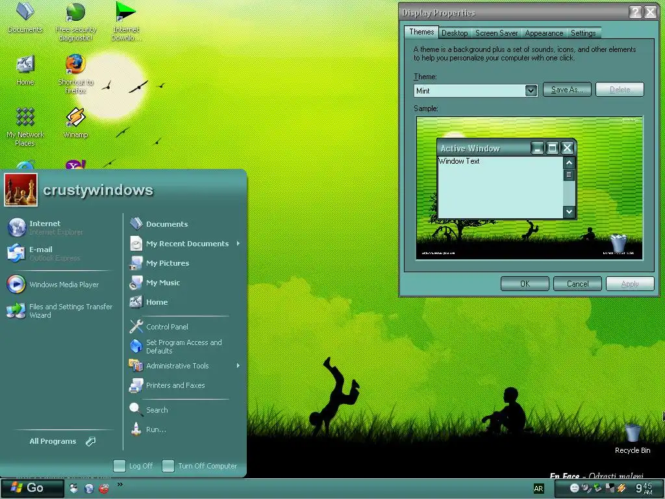Click the theme sample preview
665x499 pixels.
pos(529,188)
